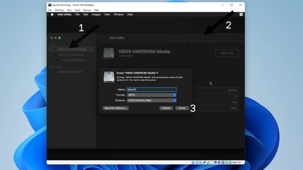303x170 pixels.
Task: Open the Apple menu in the guest
Action: (52, 14)
